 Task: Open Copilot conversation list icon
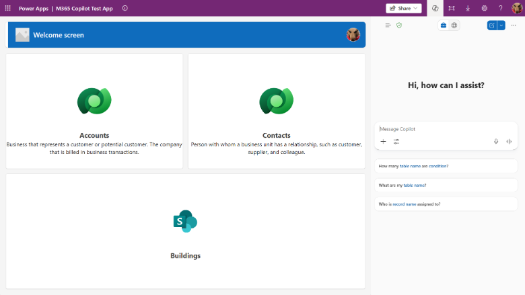pos(388,25)
